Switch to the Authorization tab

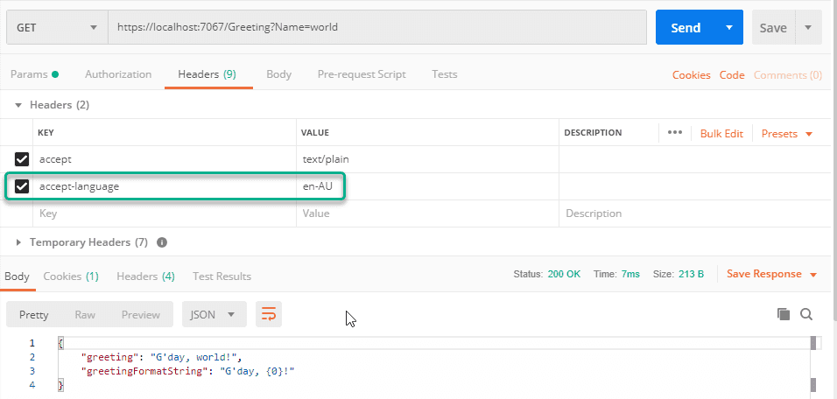tap(118, 74)
